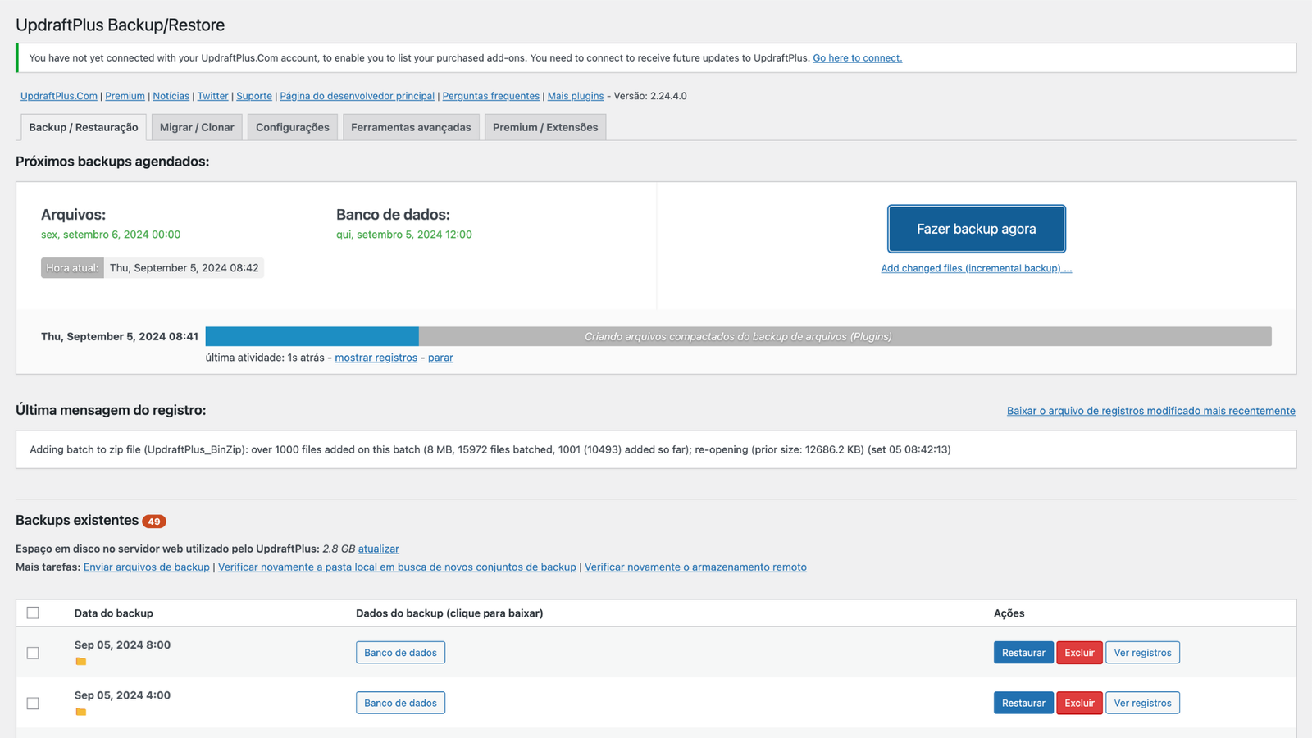Check the Sep 05, 2024 4:00 backup checkbox
Image resolution: width=1312 pixels, height=738 pixels.
[x=33, y=704]
